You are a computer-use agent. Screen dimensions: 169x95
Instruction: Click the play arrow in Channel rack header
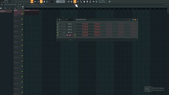pos(58,20)
